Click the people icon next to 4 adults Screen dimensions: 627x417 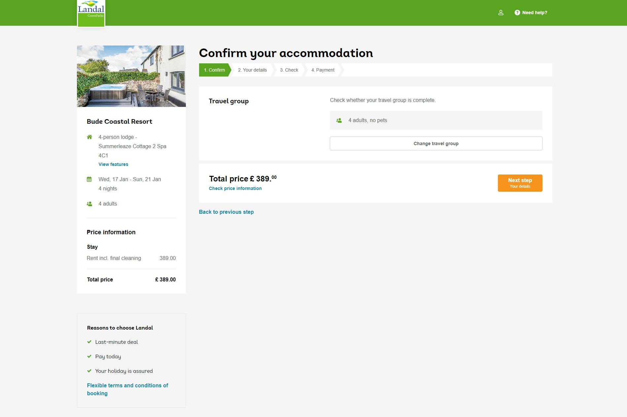[89, 204]
